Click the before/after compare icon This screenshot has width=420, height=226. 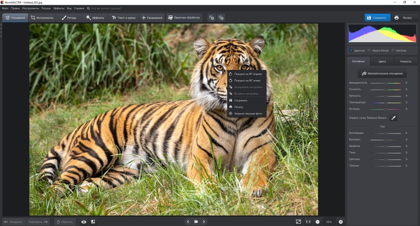click(93, 222)
